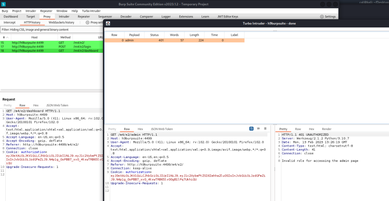Click the Settings gear icon
Screen dimensions: 389x201
click(x=322, y=17)
